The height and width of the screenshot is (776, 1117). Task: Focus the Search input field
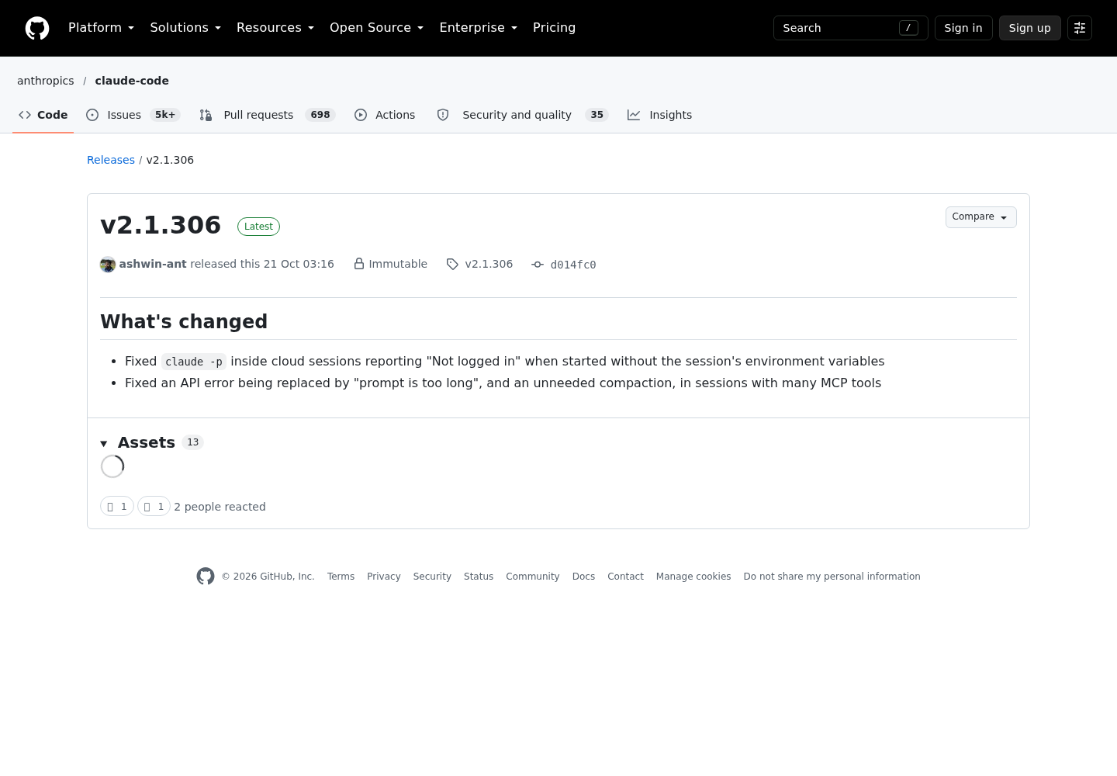tap(850, 28)
